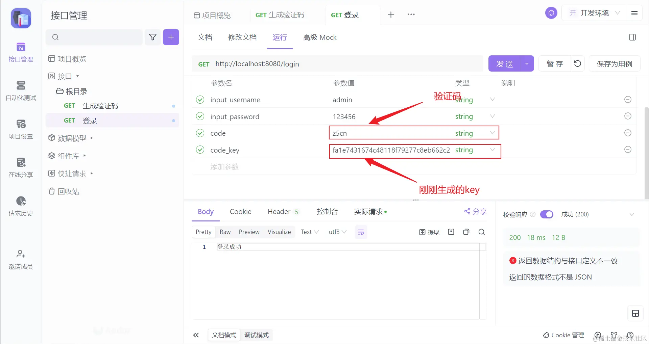Open type dropdown for input_password
This screenshot has height=344, width=649.
pos(492,116)
